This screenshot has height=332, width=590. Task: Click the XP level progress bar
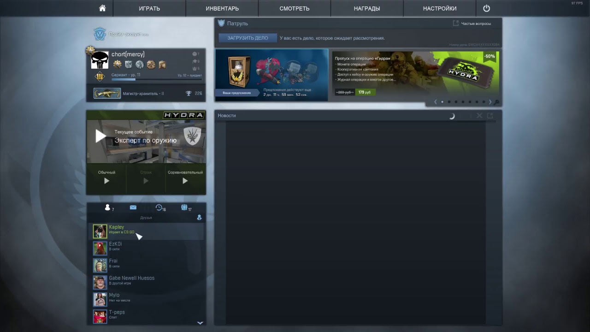[x=157, y=79]
